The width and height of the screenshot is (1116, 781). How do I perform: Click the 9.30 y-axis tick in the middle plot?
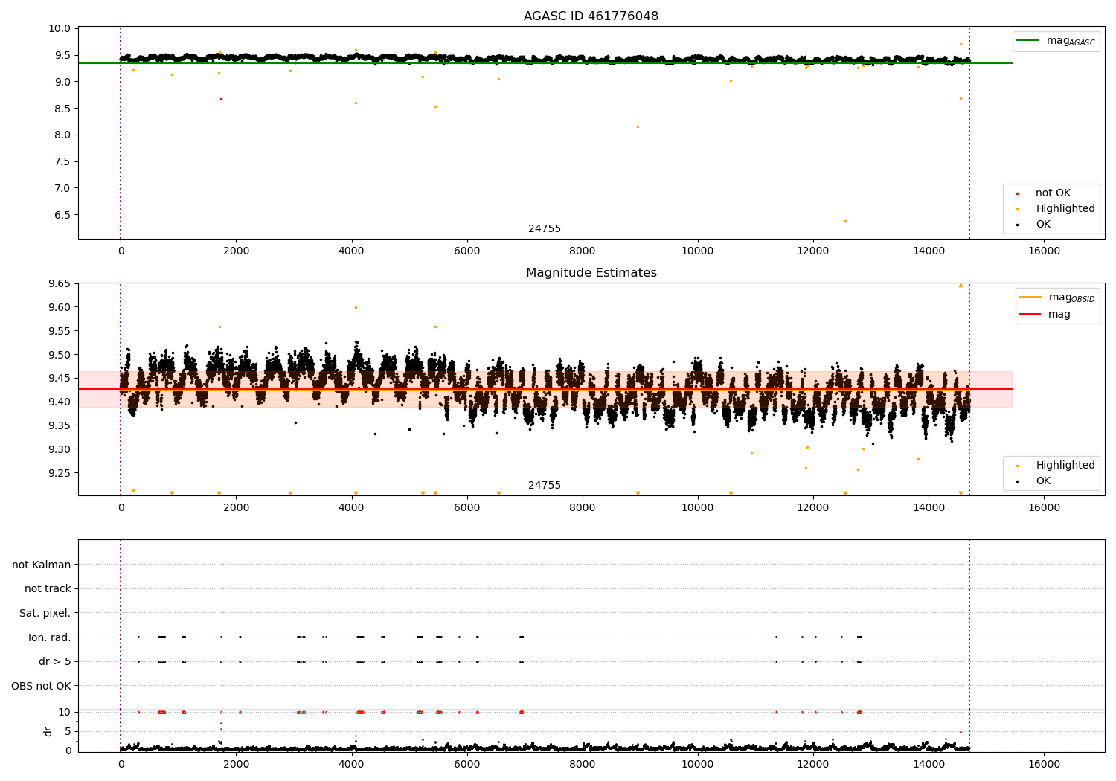[60, 449]
